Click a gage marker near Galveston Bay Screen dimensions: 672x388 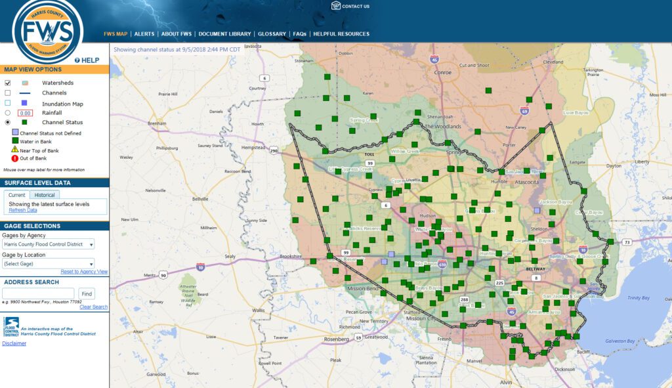(x=576, y=337)
